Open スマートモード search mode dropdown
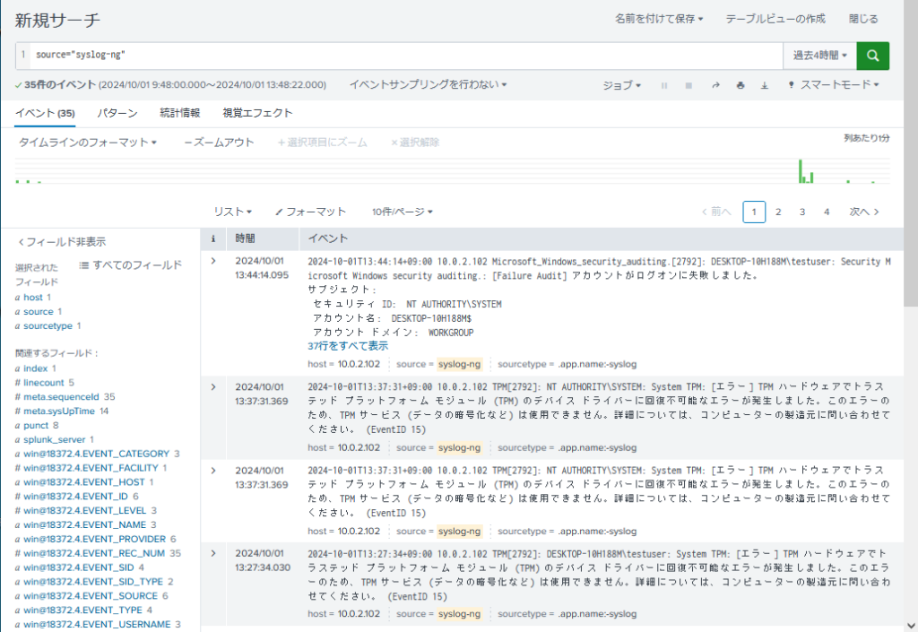The width and height of the screenshot is (918, 632). point(834,85)
